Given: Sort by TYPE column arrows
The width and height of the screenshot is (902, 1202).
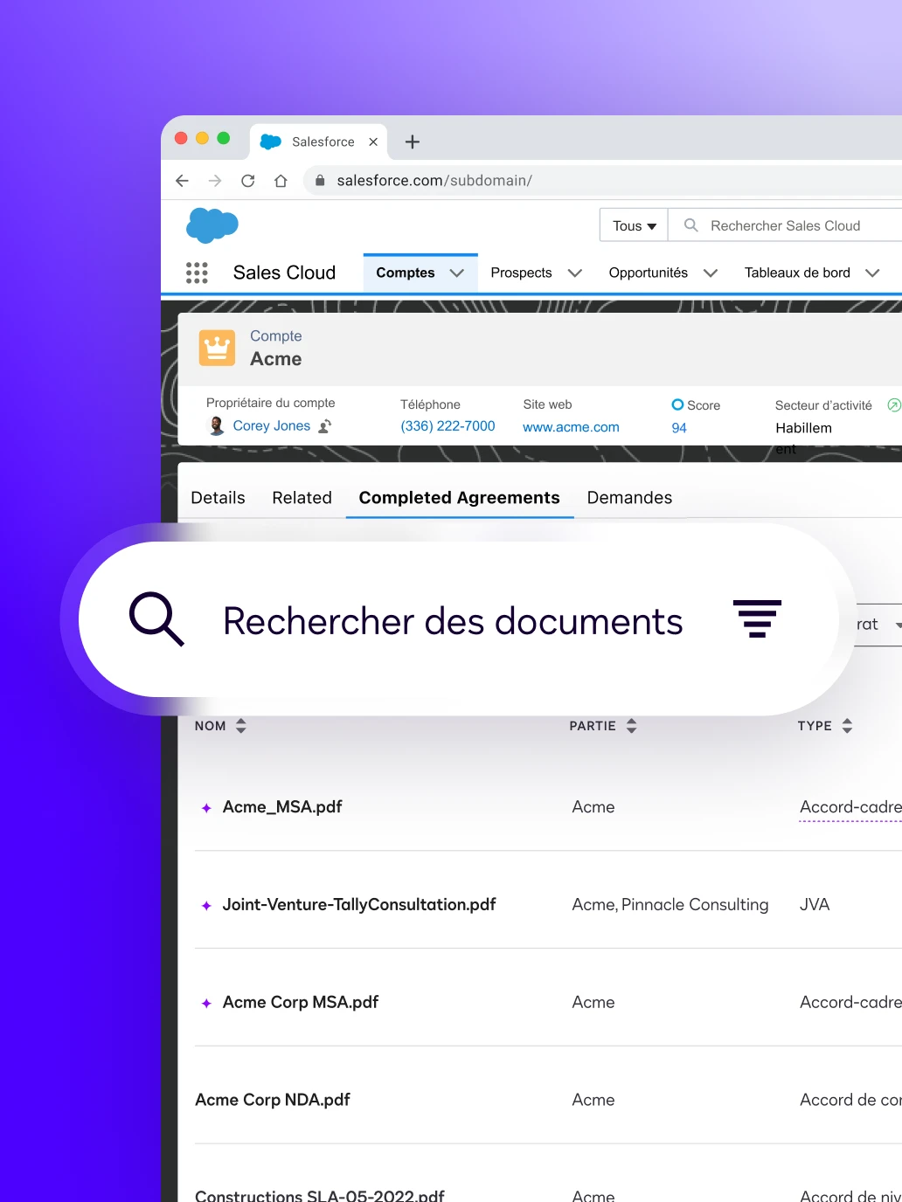Looking at the screenshot, I should 847,726.
